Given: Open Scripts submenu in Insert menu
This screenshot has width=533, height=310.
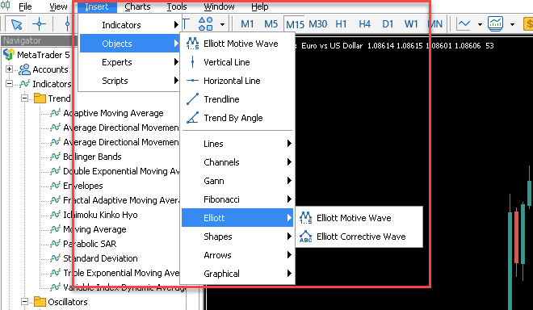Looking at the screenshot, I should tap(129, 81).
